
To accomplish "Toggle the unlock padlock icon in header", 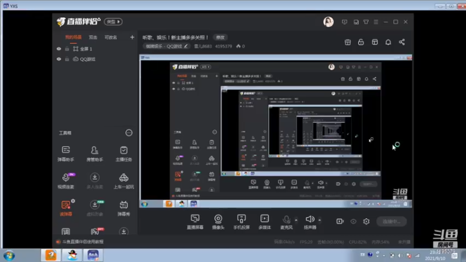I will [361, 42].
